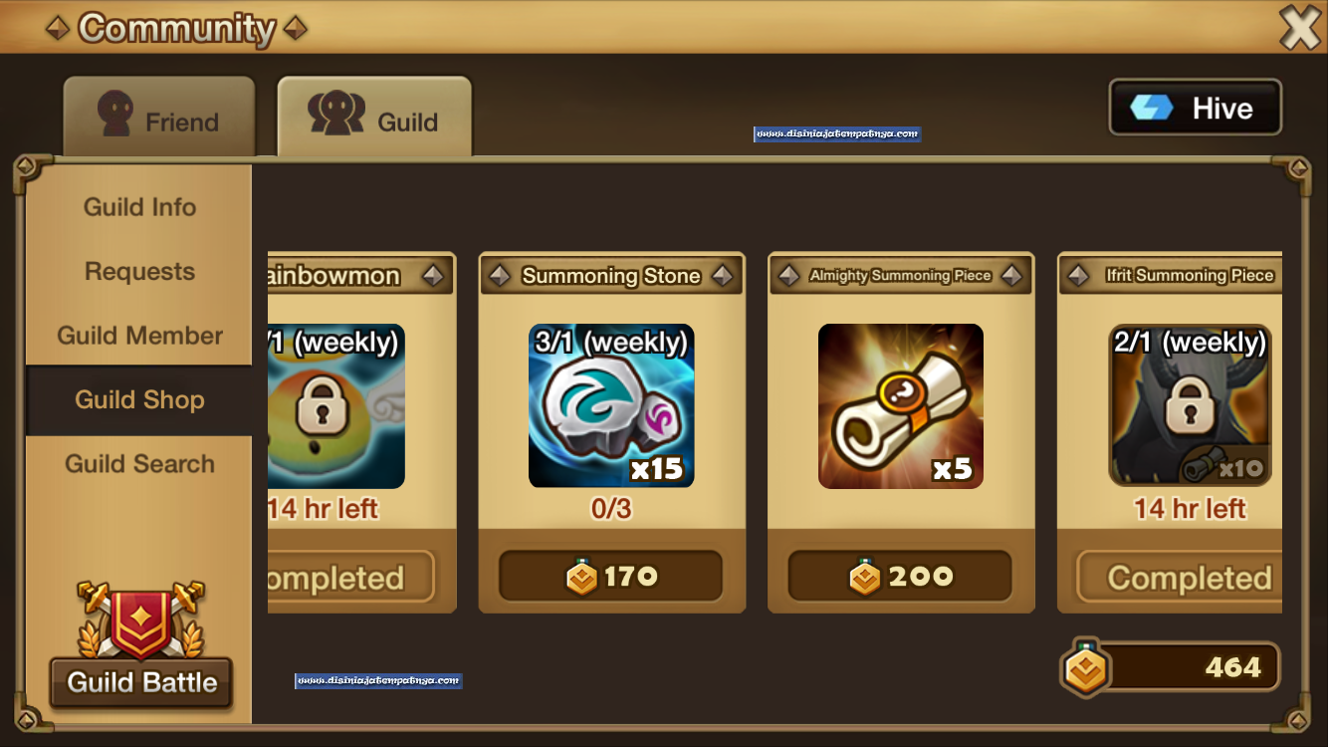Image resolution: width=1328 pixels, height=747 pixels.
Task: Click the guild points coin icon by 464
Action: (x=1085, y=667)
